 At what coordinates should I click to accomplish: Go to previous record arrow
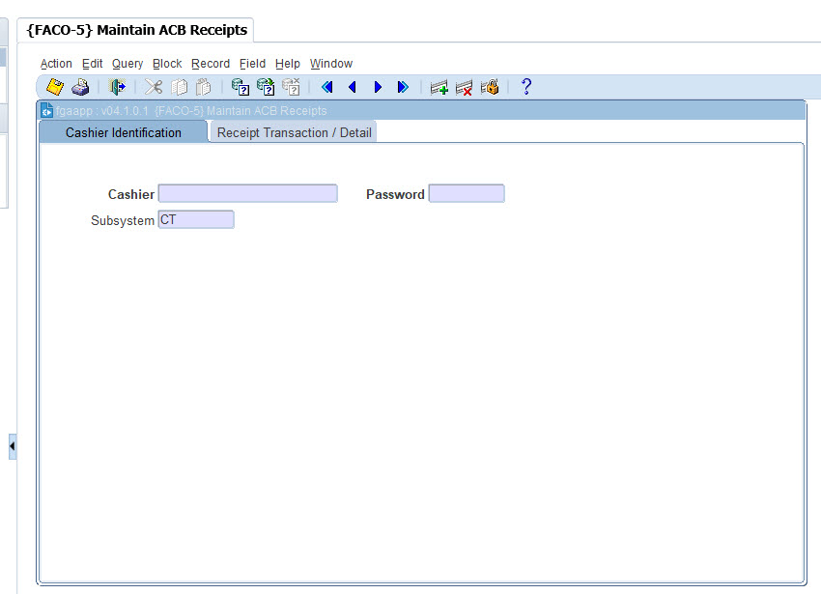[352, 87]
